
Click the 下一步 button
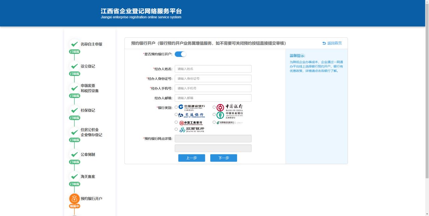(x=224, y=158)
